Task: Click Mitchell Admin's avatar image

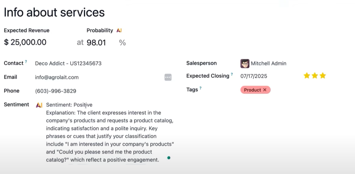Action: pyautogui.click(x=245, y=64)
